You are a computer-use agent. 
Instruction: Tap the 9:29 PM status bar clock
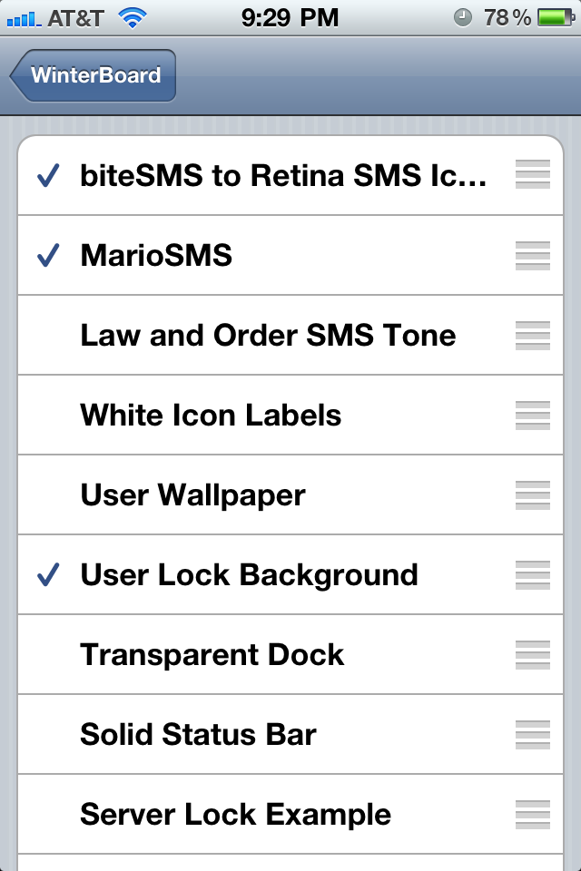(x=290, y=18)
